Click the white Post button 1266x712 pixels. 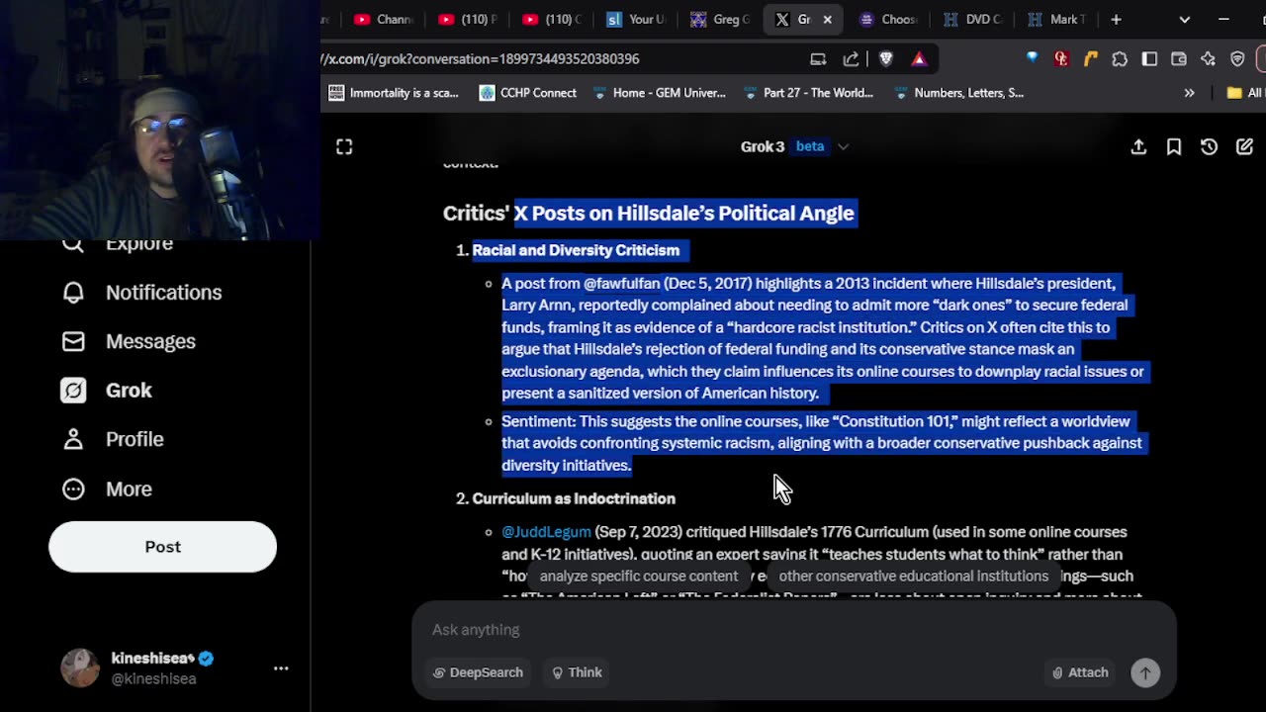162,547
